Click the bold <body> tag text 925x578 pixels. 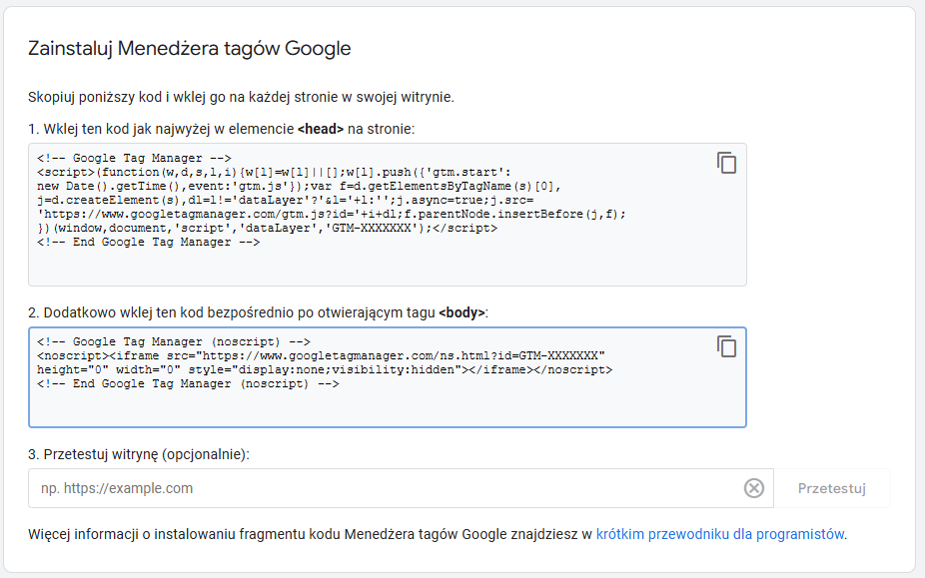tap(462, 312)
